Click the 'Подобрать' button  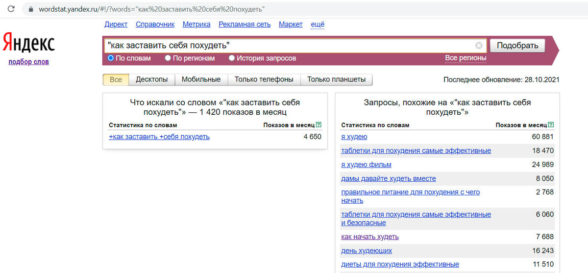[517, 45]
